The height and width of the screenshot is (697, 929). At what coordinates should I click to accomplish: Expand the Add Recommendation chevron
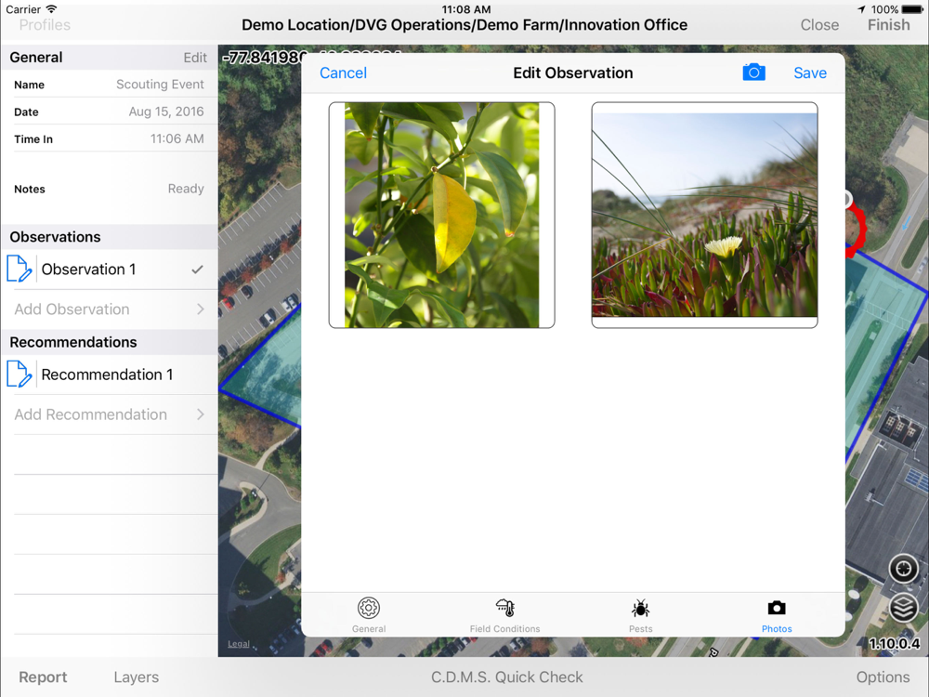201,414
